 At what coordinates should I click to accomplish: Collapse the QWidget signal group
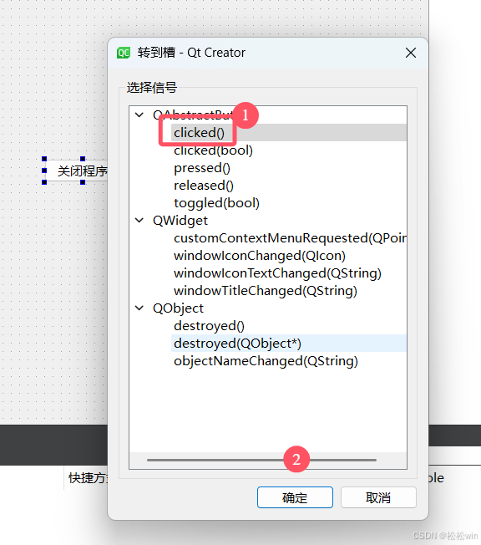pyautogui.click(x=139, y=221)
